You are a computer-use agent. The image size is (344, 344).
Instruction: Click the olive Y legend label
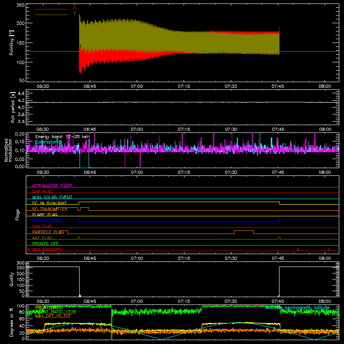click(74, 13)
